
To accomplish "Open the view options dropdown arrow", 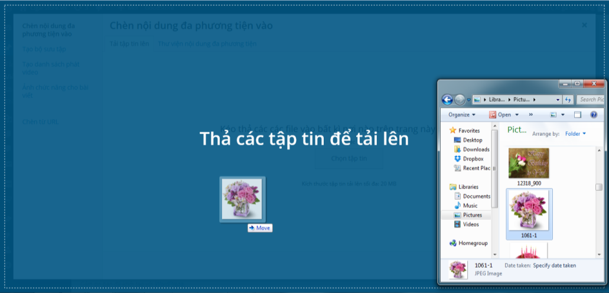I will (x=562, y=115).
